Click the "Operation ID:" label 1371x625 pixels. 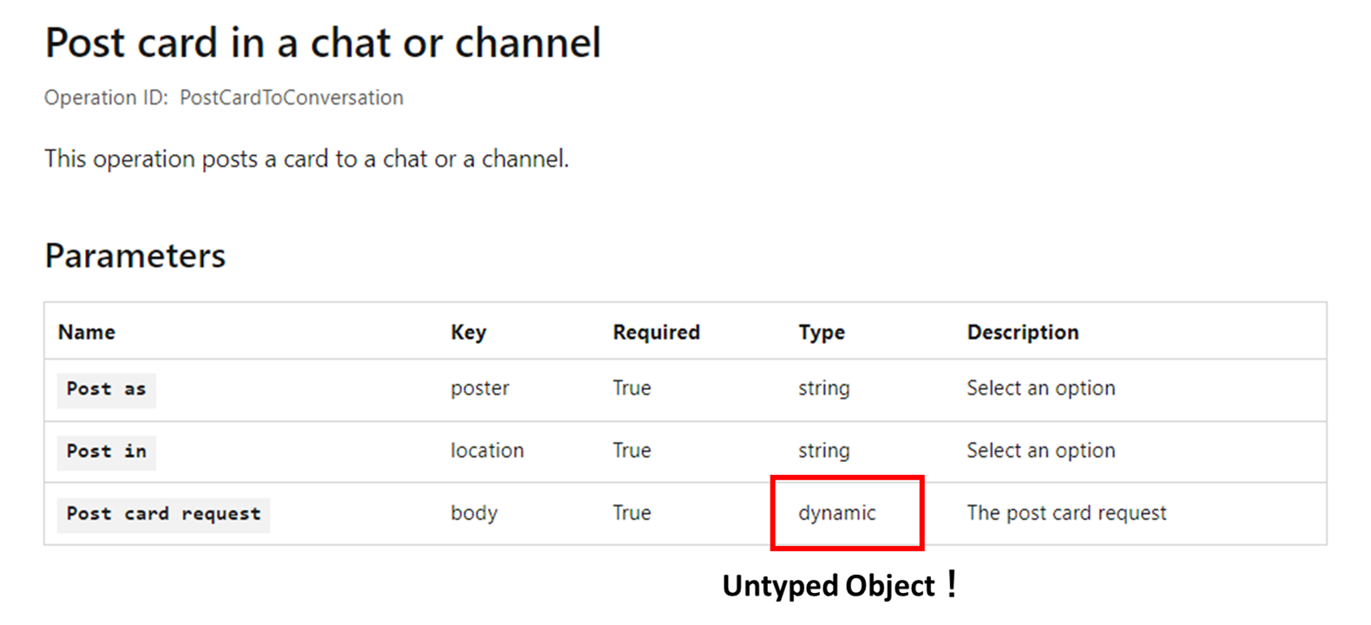[x=106, y=98]
